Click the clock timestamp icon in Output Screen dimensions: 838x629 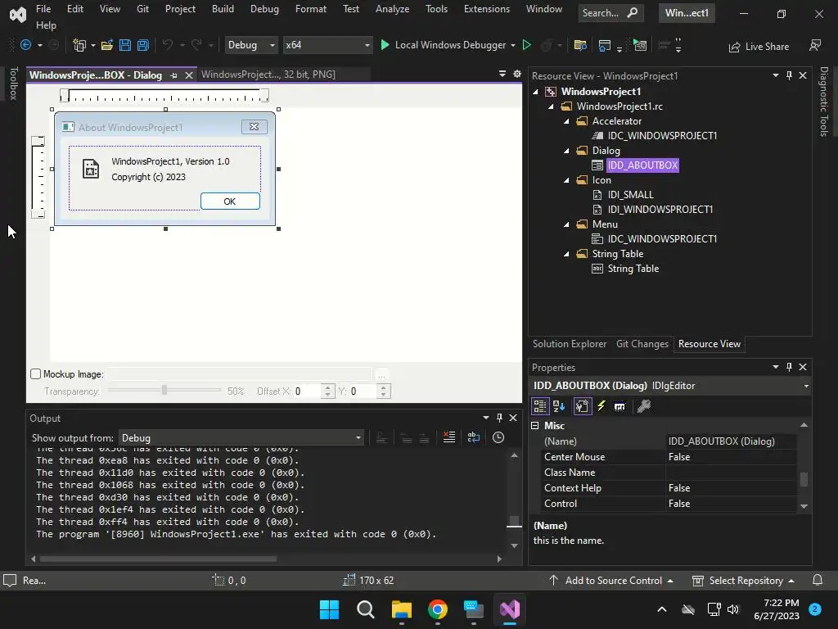click(x=498, y=437)
